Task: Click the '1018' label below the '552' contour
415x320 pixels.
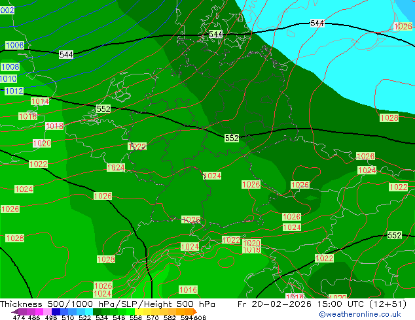Action: coord(54,126)
